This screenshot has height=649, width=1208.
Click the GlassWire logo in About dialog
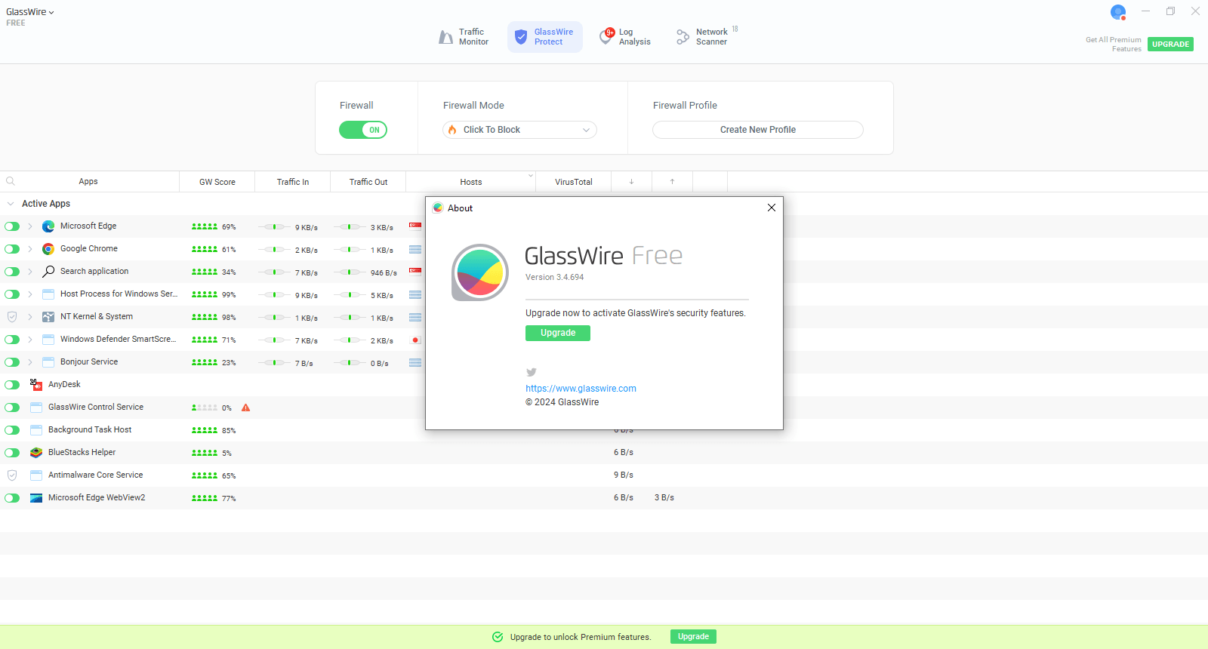point(480,272)
